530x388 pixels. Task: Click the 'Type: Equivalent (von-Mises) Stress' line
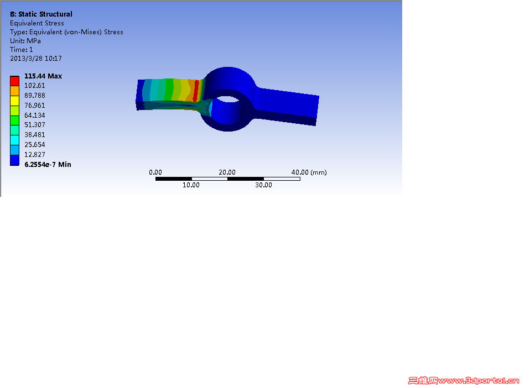66,32
